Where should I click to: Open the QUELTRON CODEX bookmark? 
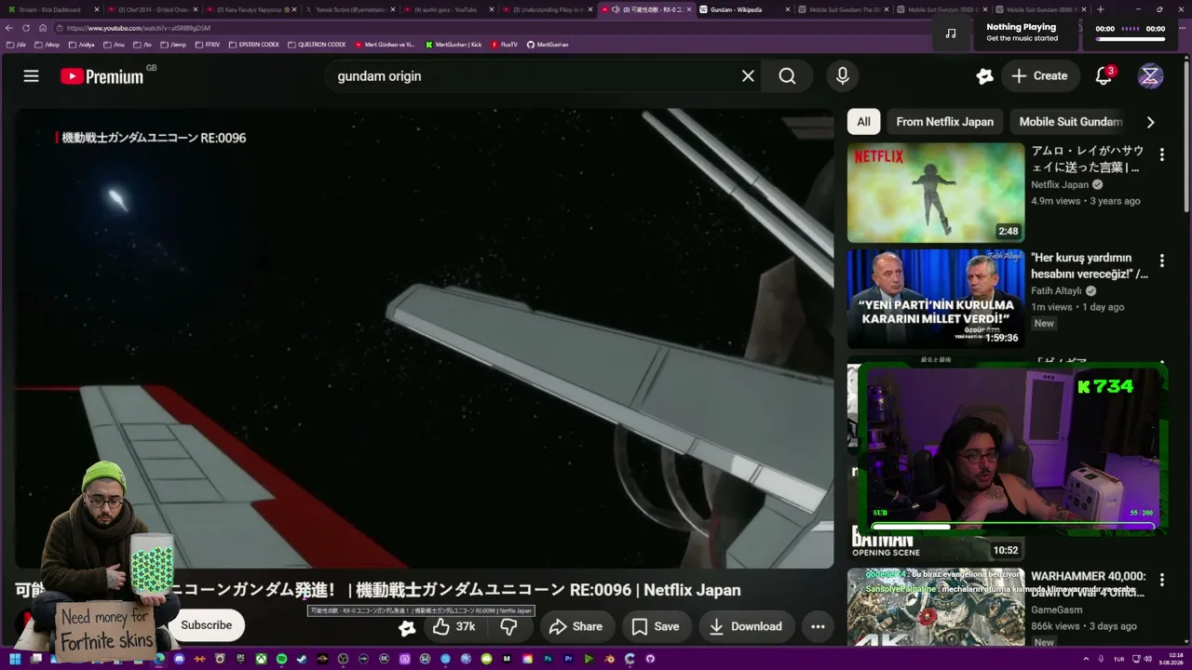[317, 45]
